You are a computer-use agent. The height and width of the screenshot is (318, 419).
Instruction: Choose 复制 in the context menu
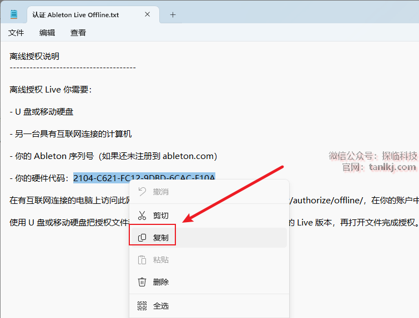[209, 238]
